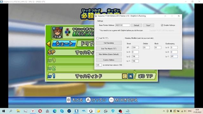The width and height of the screenshot is (203, 114).
Task: Open File Explorer from the taskbar
Action: point(18,111)
